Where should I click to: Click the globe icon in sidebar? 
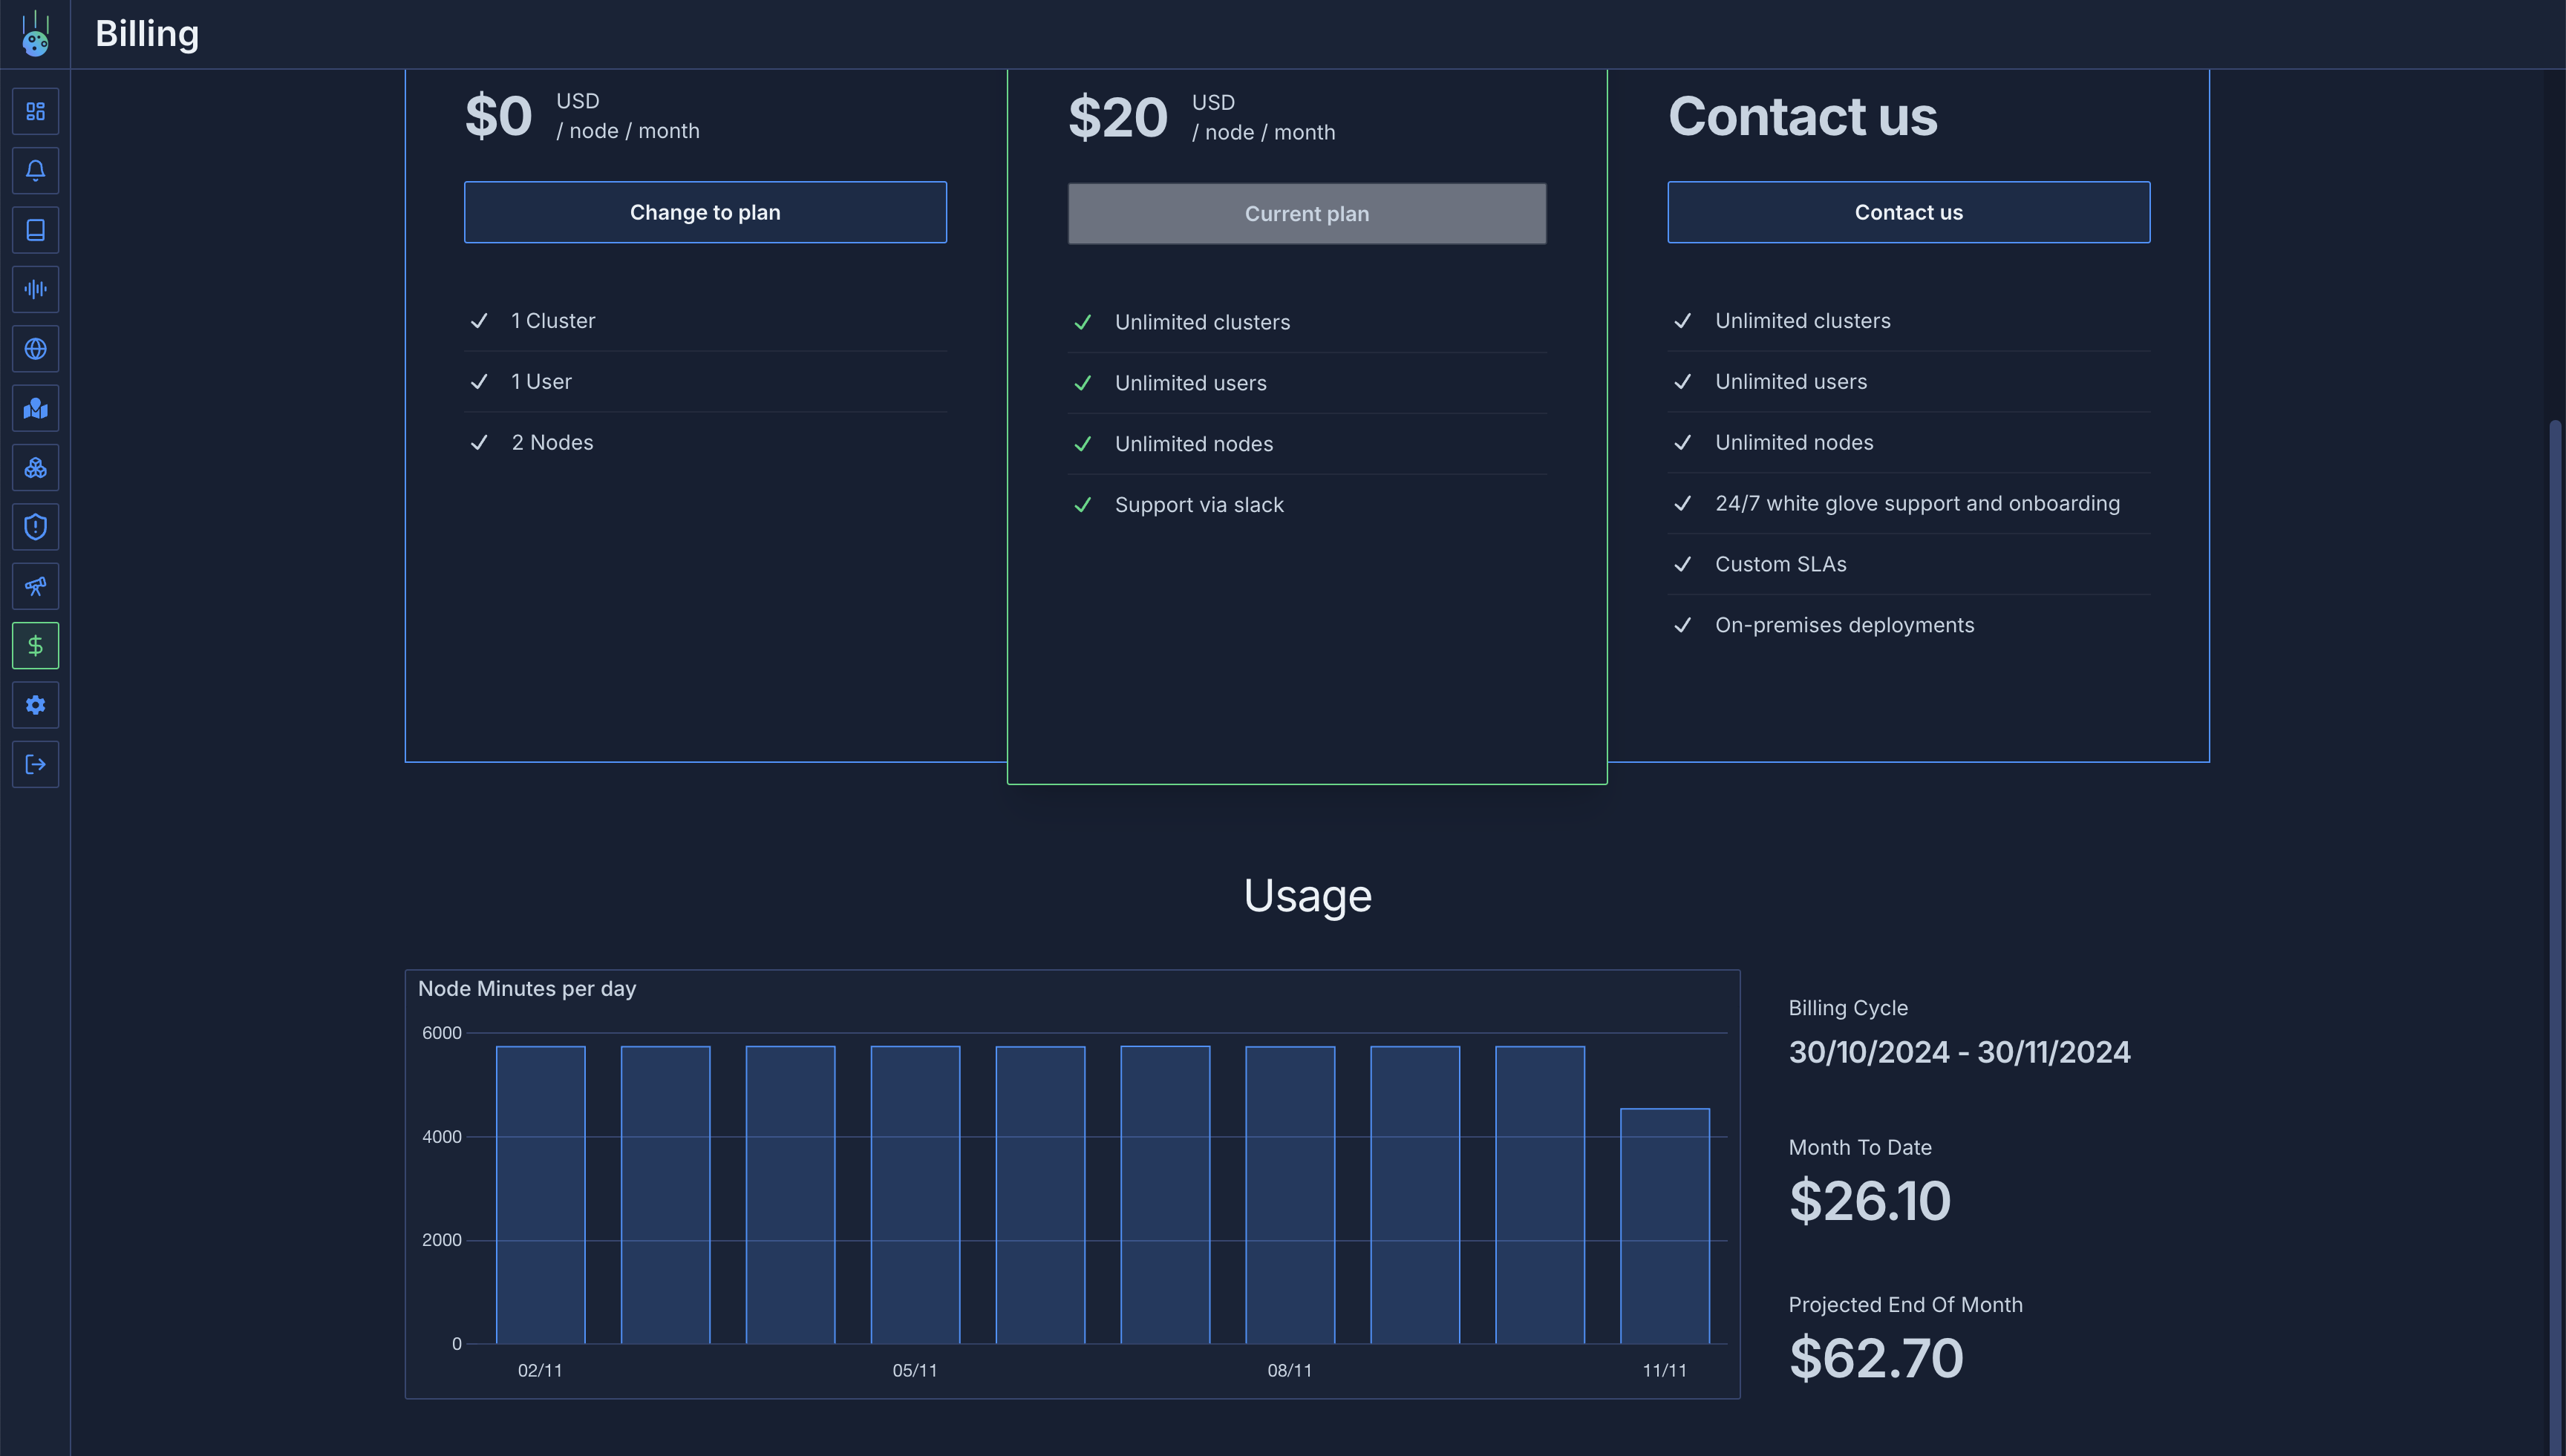pos(35,349)
